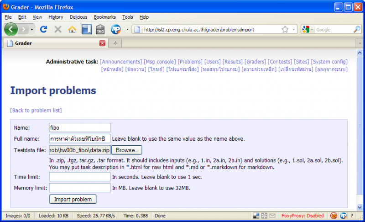Toggle FoxyProxy Disabled status
Image resolution: width=365 pixels, height=222 pixels.
click(302, 216)
